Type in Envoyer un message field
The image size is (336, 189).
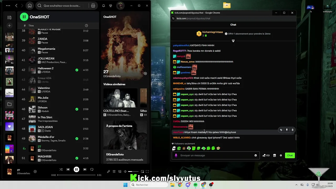pos(216,155)
